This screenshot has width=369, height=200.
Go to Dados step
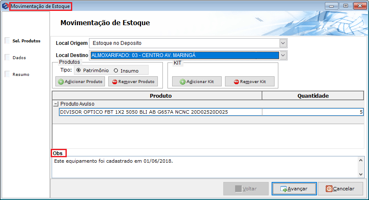[19, 58]
